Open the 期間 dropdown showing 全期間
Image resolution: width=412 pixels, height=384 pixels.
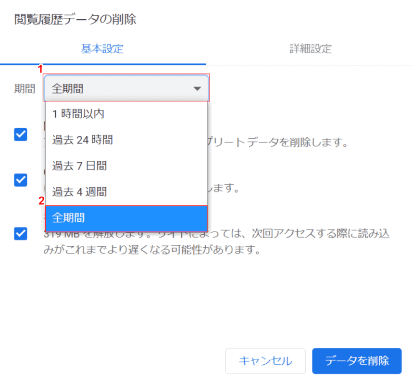126,88
